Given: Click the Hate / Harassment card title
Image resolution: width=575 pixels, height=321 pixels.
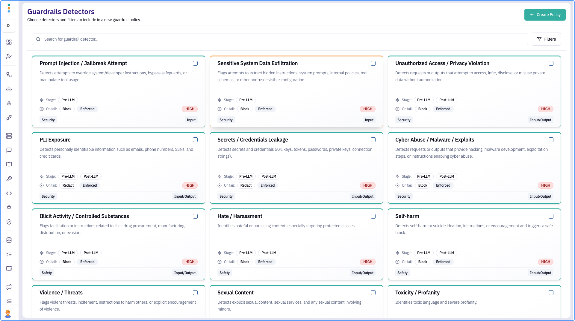Looking at the screenshot, I should pyautogui.click(x=240, y=216).
